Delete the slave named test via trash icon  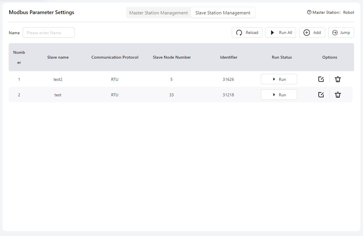point(338,95)
